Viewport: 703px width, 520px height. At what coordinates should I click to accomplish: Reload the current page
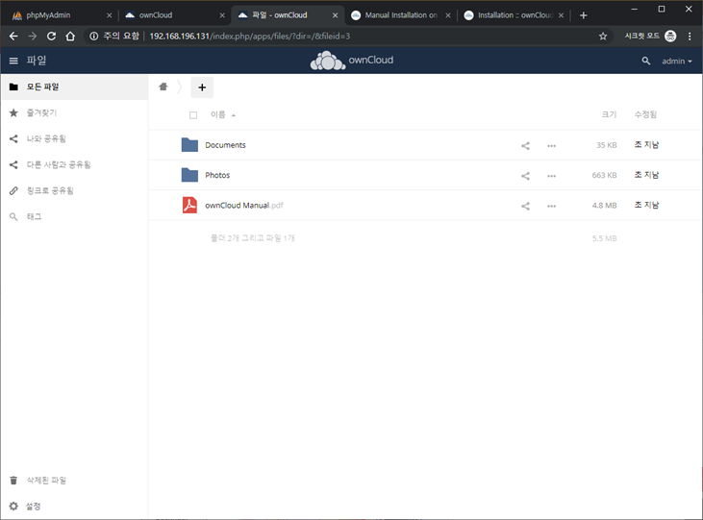pos(51,36)
